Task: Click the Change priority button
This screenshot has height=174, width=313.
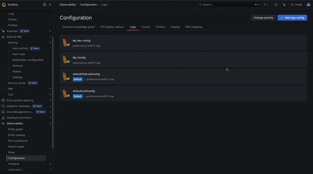Action: [x=263, y=18]
